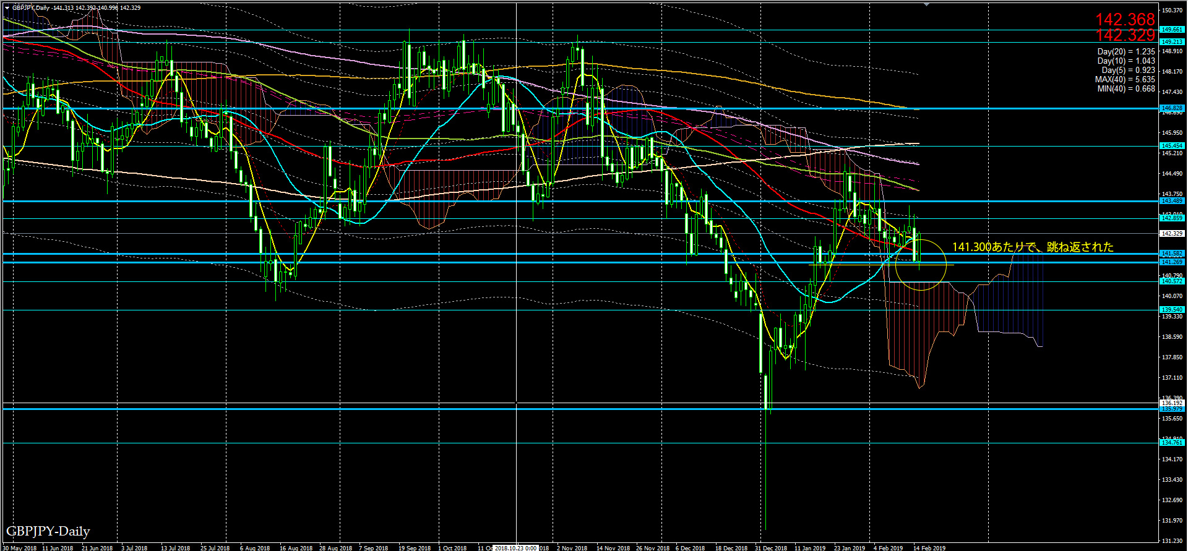Click the 145.454 horizontal line price tag

(1172, 146)
